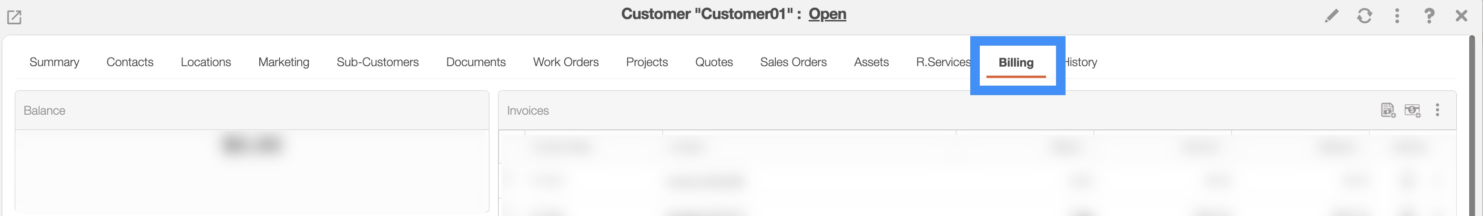Image resolution: width=1483 pixels, height=216 pixels.
Task: Click the add invoice icon in Invoices panel
Action: pyautogui.click(x=1388, y=110)
